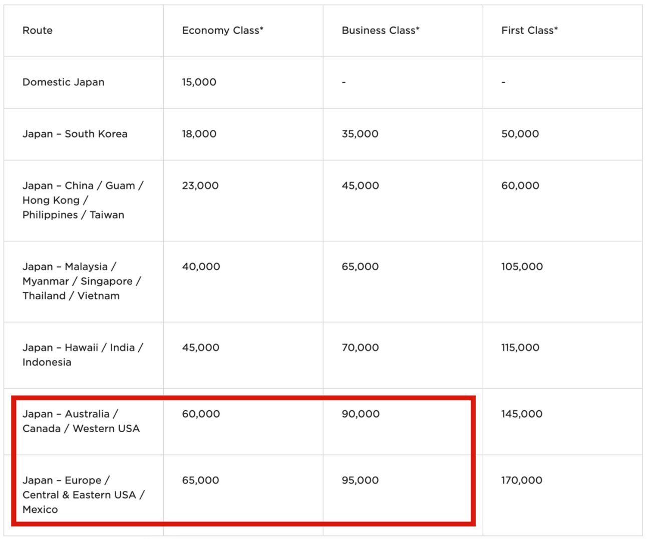Click the 18,000 economy value
The width and height of the screenshot is (647, 539).
coord(199,134)
